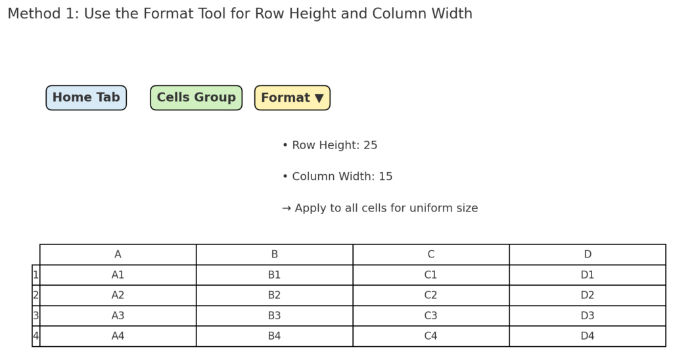Select the Cells Group box

(x=196, y=98)
